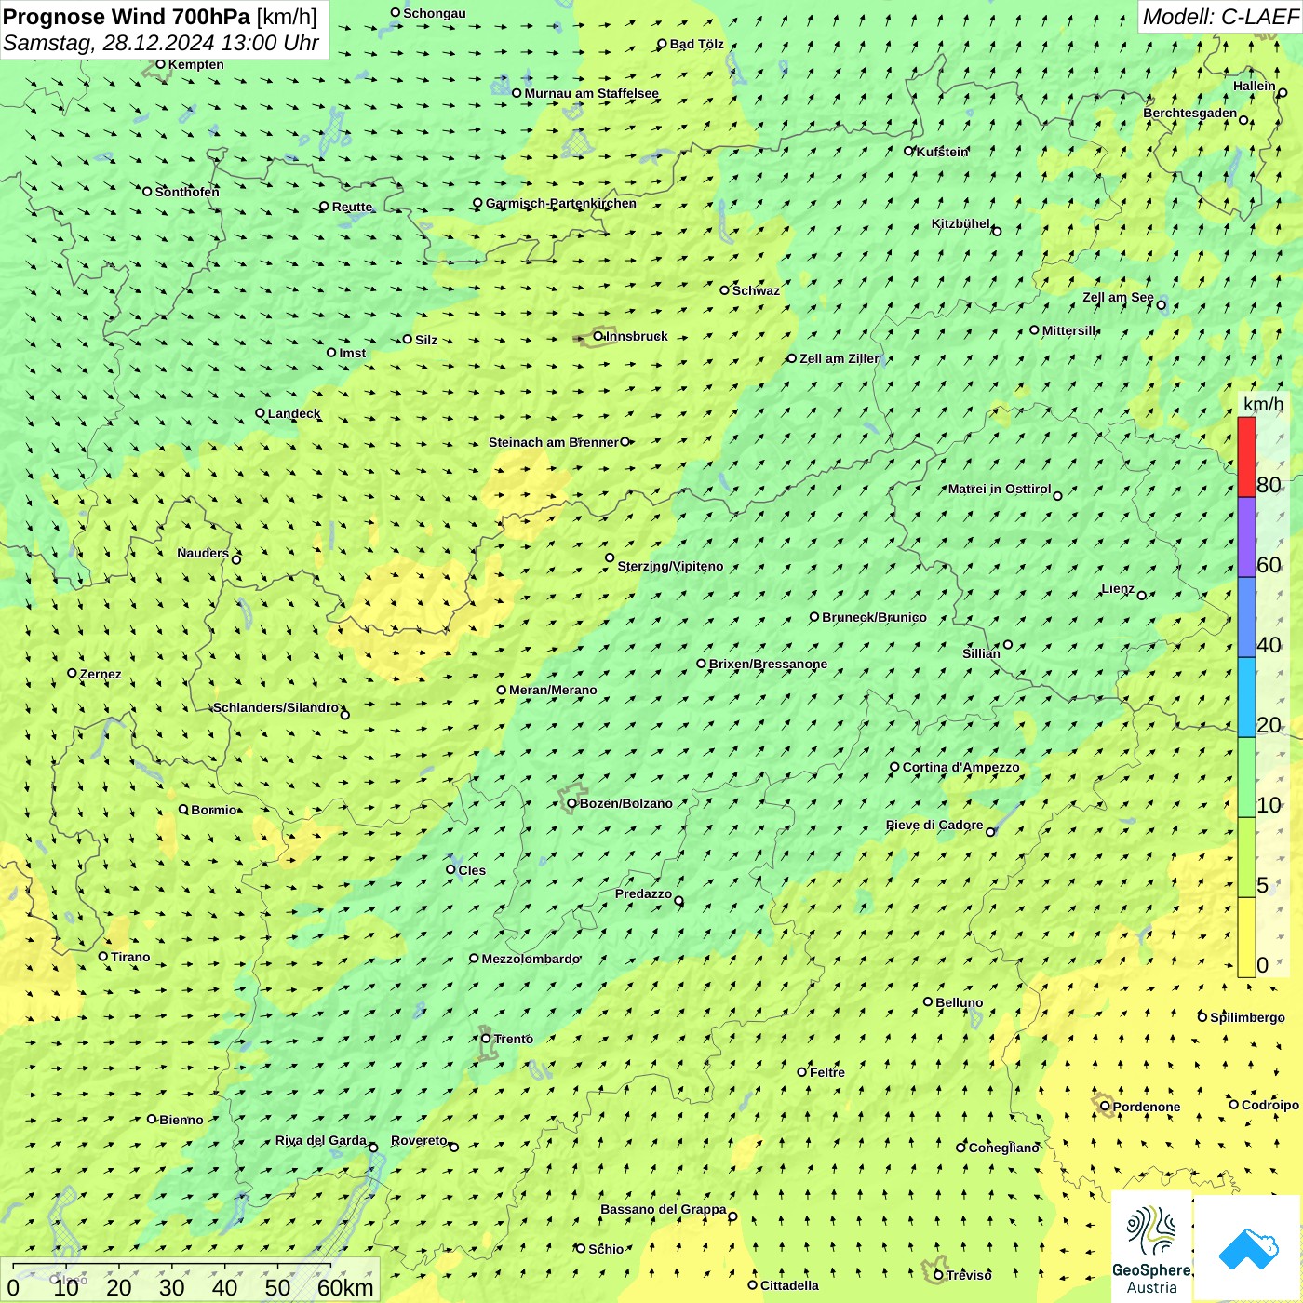Select the Zell am See label

[1118, 297]
